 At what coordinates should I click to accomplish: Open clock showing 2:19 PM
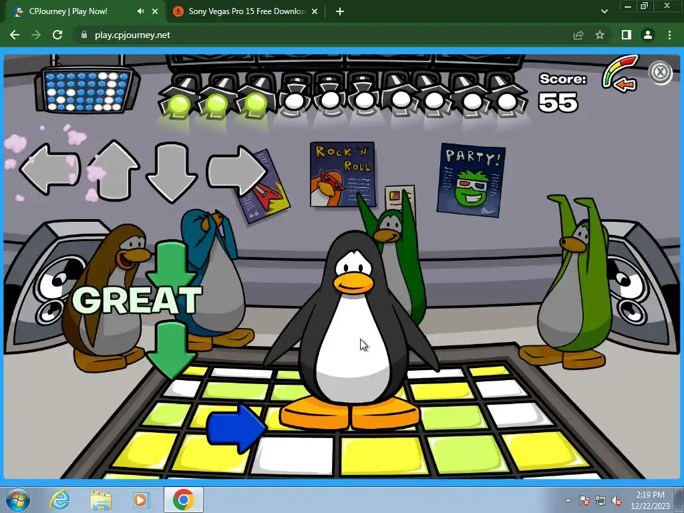click(650, 500)
